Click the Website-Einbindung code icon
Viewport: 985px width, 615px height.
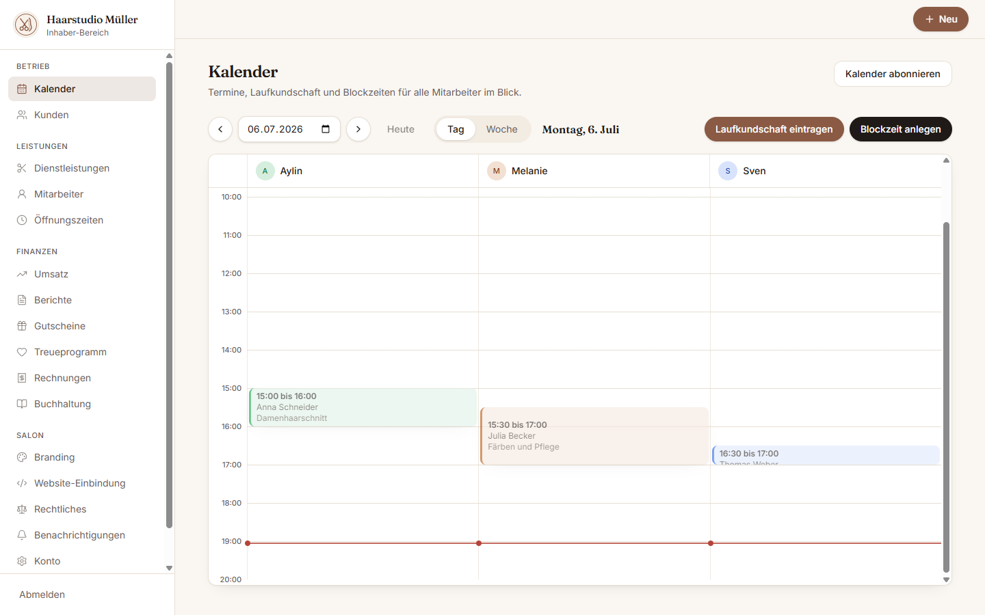[22, 483]
